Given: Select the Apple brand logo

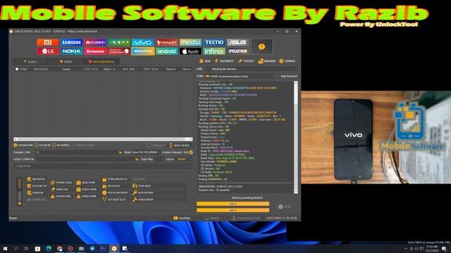Looking at the screenshot, I should click(x=190, y=51).
